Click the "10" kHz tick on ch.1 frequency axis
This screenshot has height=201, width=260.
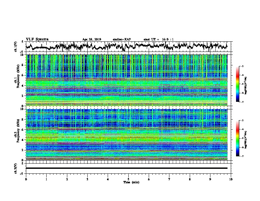(22, 55)
